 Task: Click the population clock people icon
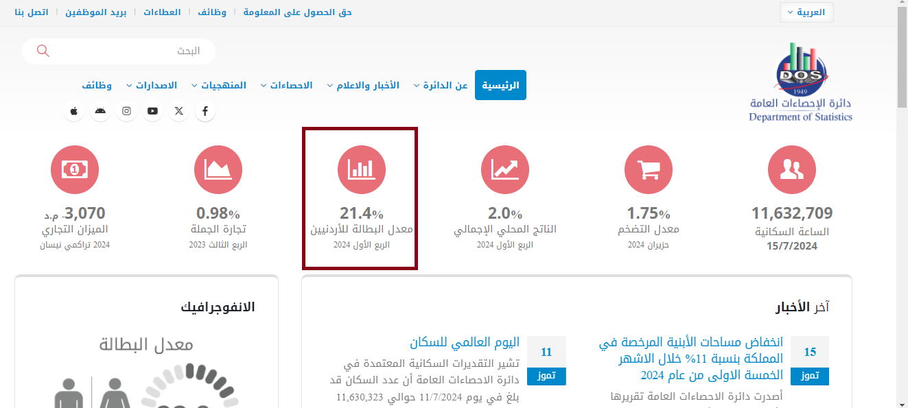coord(791,169)
